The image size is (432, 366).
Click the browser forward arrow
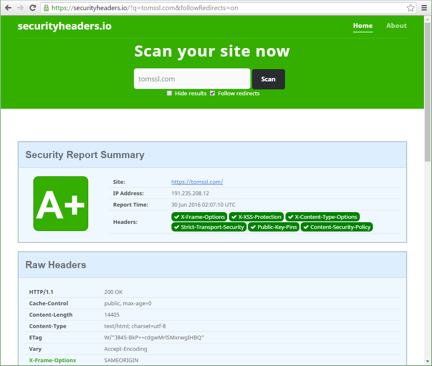20,7
